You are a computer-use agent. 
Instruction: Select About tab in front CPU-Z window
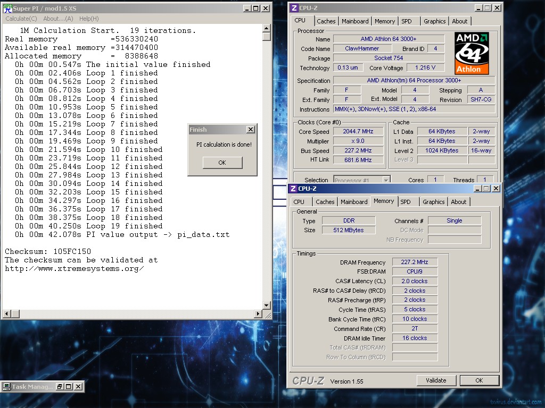tap(458, 202)
